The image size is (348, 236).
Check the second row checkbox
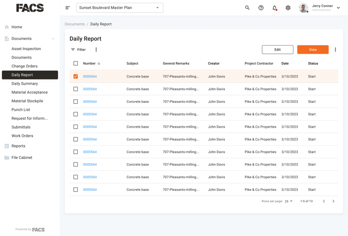point(76,89)
